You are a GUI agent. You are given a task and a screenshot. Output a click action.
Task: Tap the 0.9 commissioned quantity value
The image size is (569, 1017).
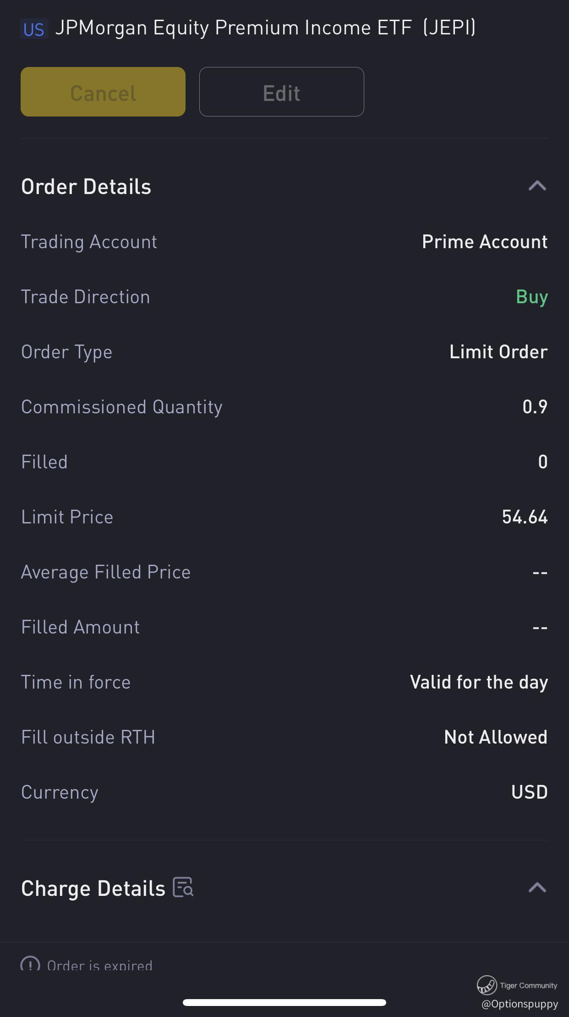coord(535,407)
